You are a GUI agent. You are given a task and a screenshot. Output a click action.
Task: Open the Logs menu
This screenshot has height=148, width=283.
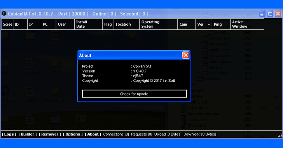9,134
